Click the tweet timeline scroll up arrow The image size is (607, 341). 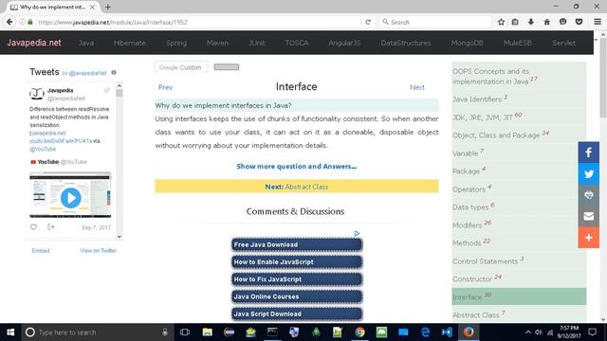click(x=120, y=86)
